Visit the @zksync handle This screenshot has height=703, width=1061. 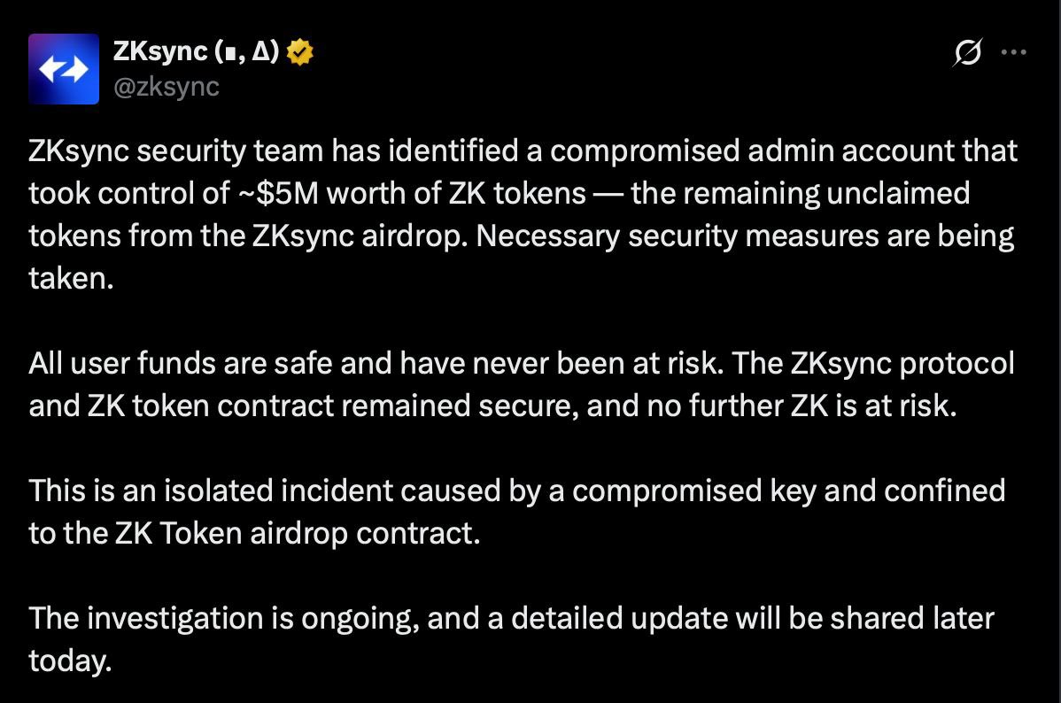click(x=167, y=87)
